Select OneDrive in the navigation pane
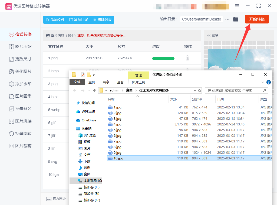Viewport: 277px width, 205px height. (86, 120)
